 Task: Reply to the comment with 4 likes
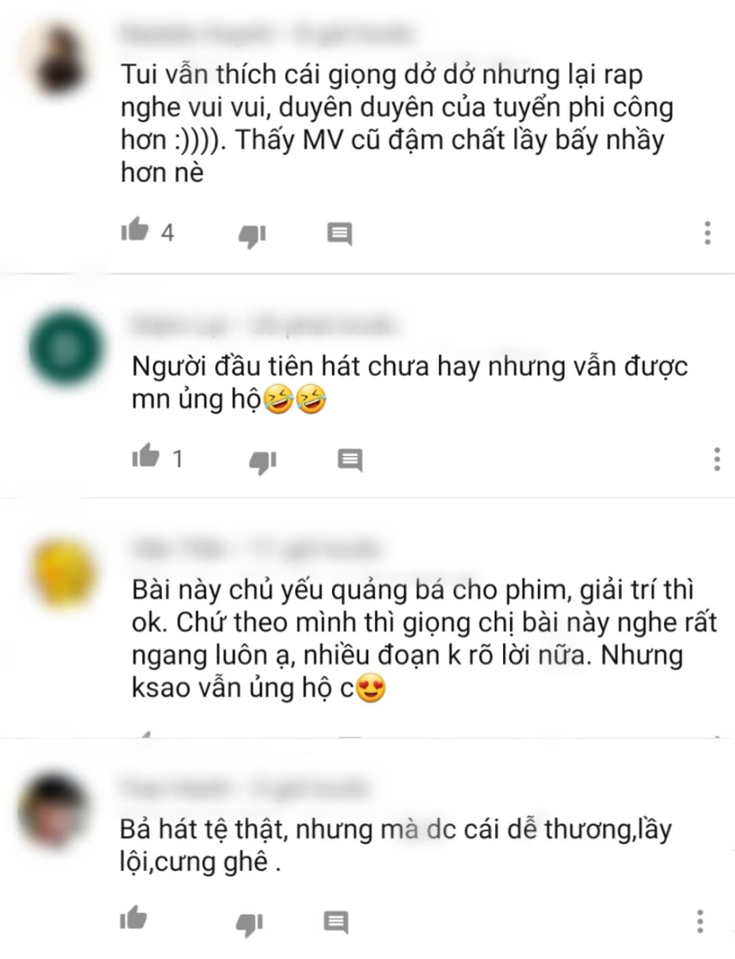coord(340,233)
